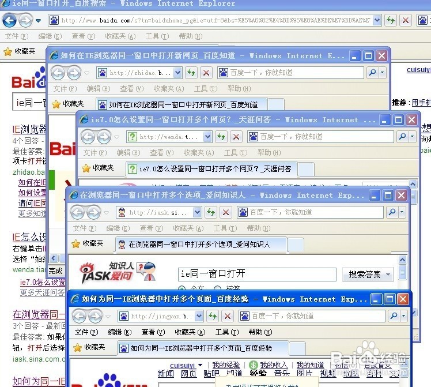The width and height of the screenshot is (431, 387).
Task: Refresh the 百度知道 window page
Action: tap(191, 73)
